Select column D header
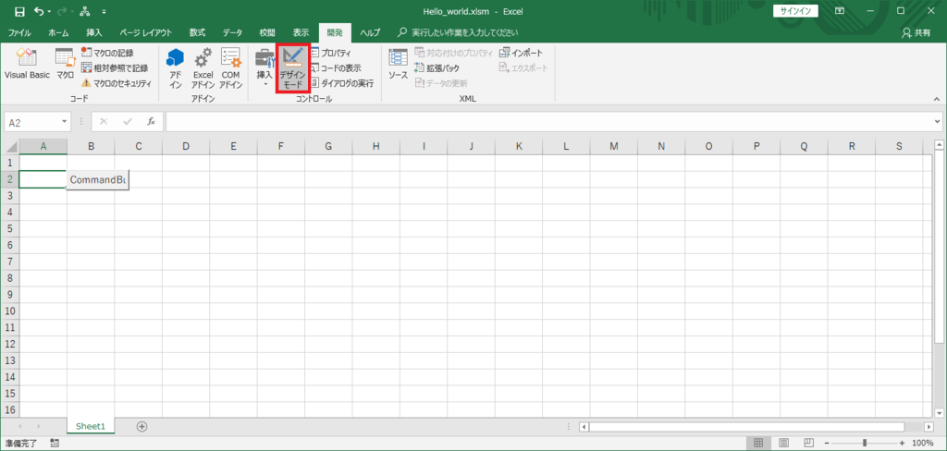 (186, 146)
